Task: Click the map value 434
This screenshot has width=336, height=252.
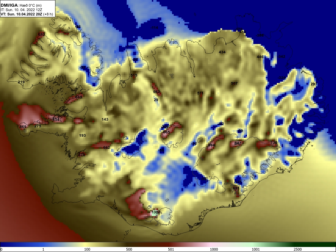Action: coord(222,52)
